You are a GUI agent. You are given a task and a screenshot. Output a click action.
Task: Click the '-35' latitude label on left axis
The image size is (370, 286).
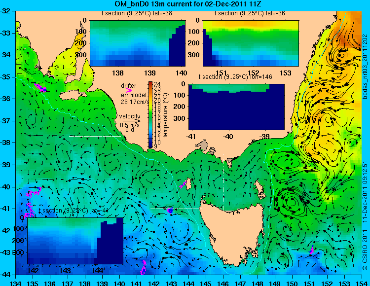point(5,77)
